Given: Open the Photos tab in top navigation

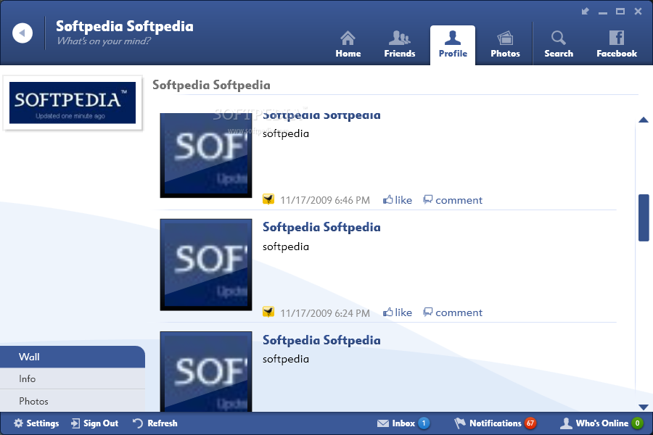Looking at the screenshot, I should 505,44.
